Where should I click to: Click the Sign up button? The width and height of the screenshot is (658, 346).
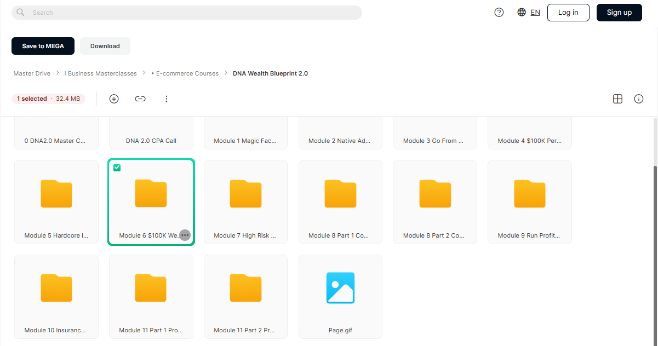(619, 13)
